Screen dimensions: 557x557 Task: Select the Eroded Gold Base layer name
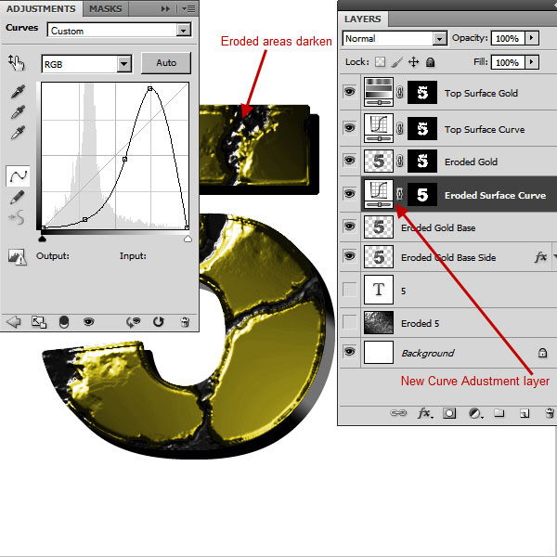[x=438, y=228]
